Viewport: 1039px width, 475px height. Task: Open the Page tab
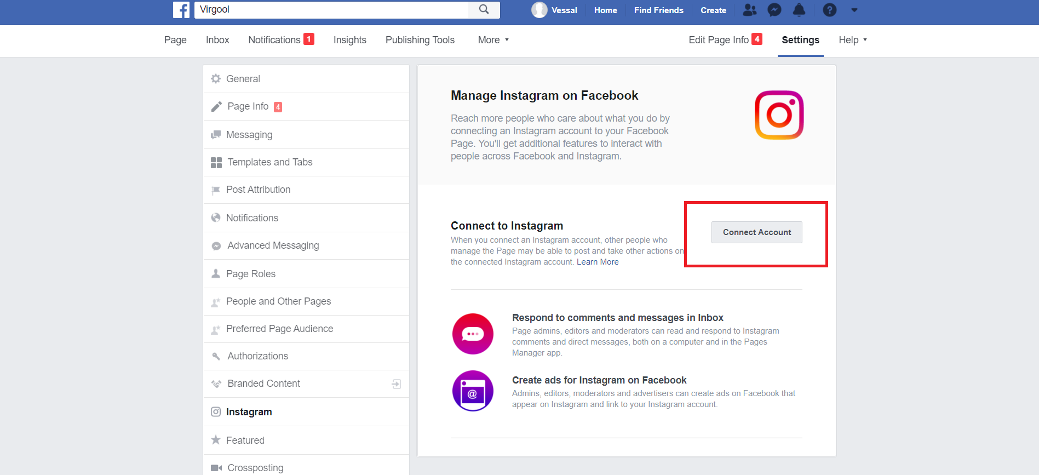175,40
